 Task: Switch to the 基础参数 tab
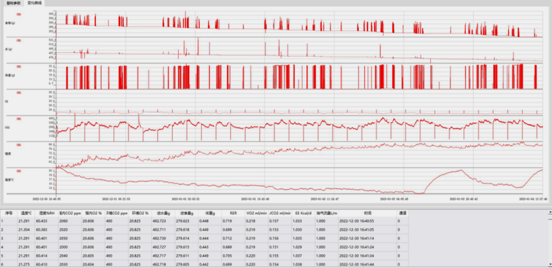pos(13,3)
